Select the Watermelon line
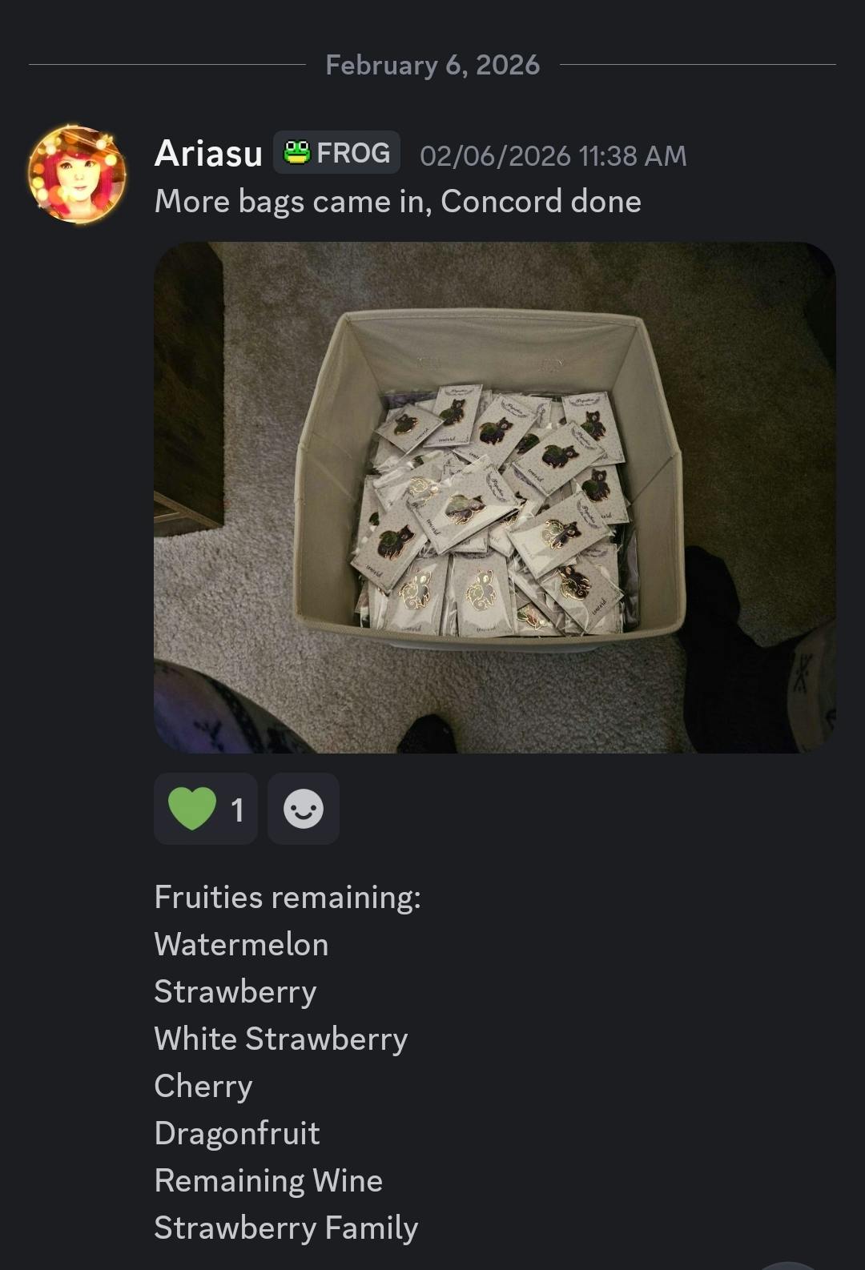The width and height of the screenshot is (865, 1270). pos(241,944)
